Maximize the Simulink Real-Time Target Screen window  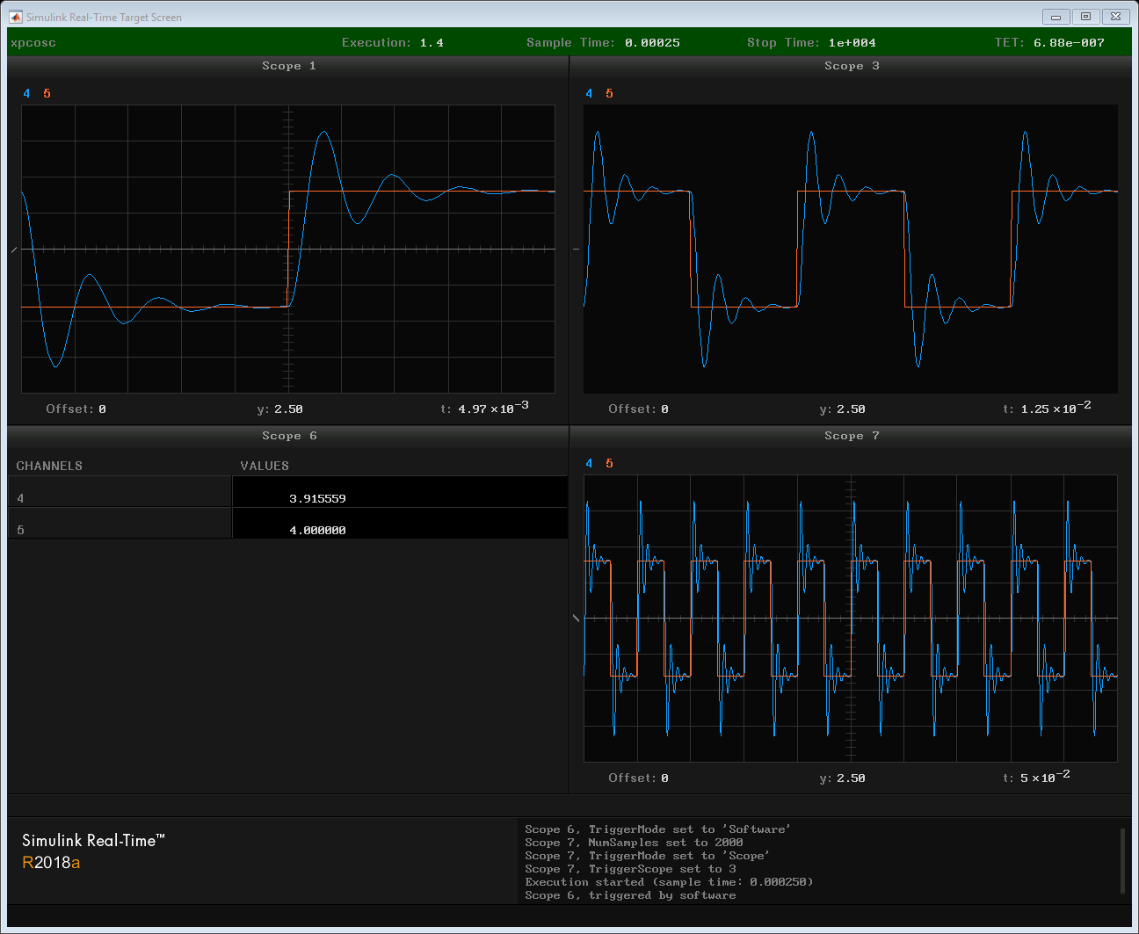(x=1085, y=17)
